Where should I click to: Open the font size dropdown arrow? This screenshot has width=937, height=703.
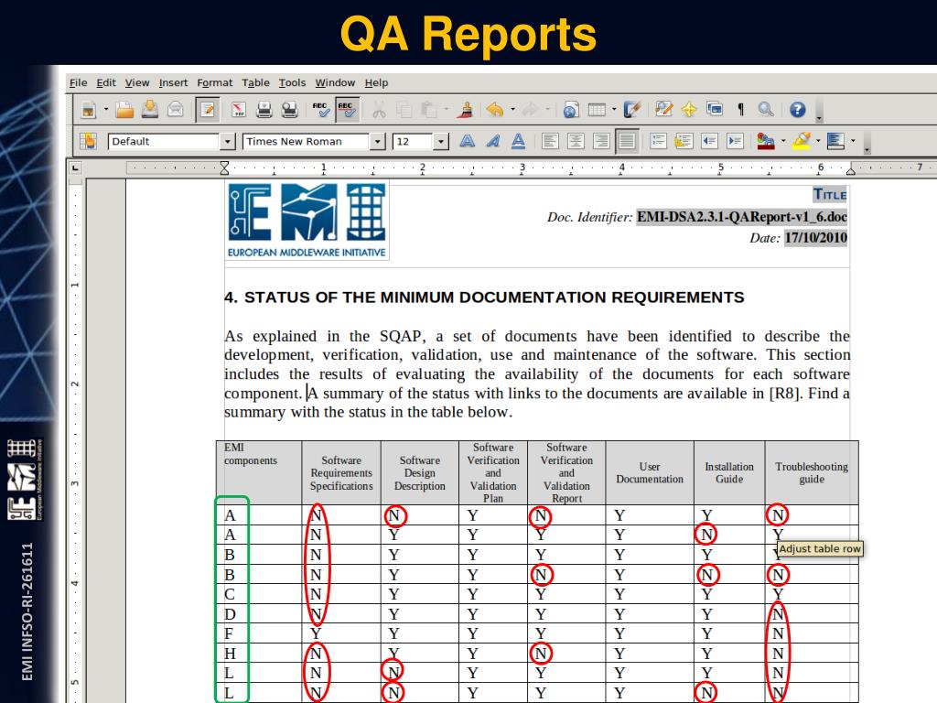[440, 142]
